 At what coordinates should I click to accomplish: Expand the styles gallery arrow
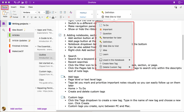click(x=92, y=14)
